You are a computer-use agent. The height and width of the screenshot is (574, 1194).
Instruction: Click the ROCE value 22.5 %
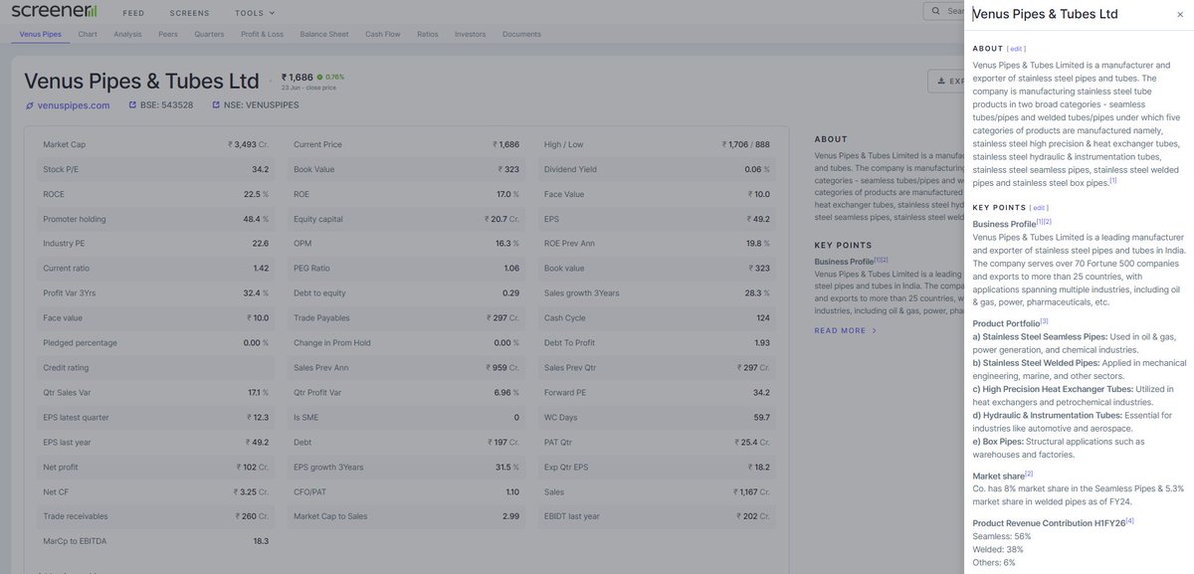(257, 194)
